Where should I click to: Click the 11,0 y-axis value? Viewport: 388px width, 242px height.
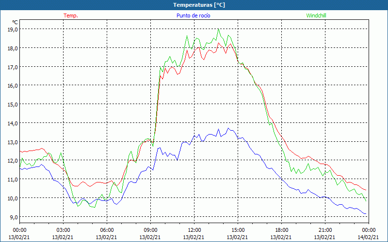(13, 180)
